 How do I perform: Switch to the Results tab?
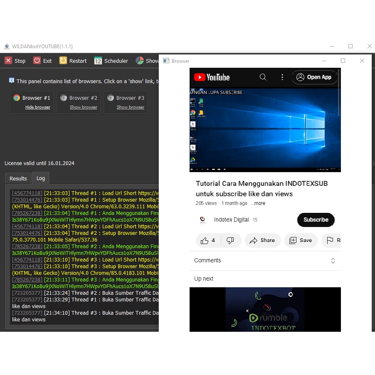coord(18,178)
